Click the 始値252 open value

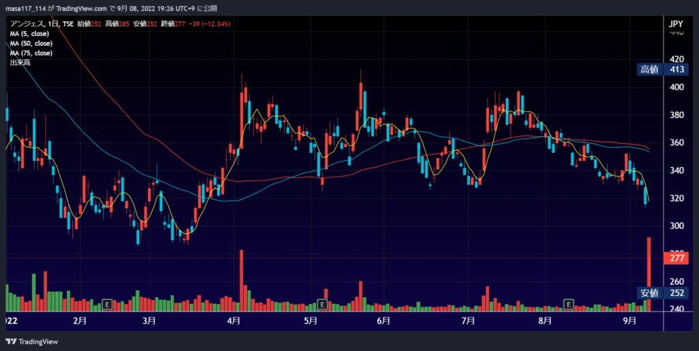[89, 24]
